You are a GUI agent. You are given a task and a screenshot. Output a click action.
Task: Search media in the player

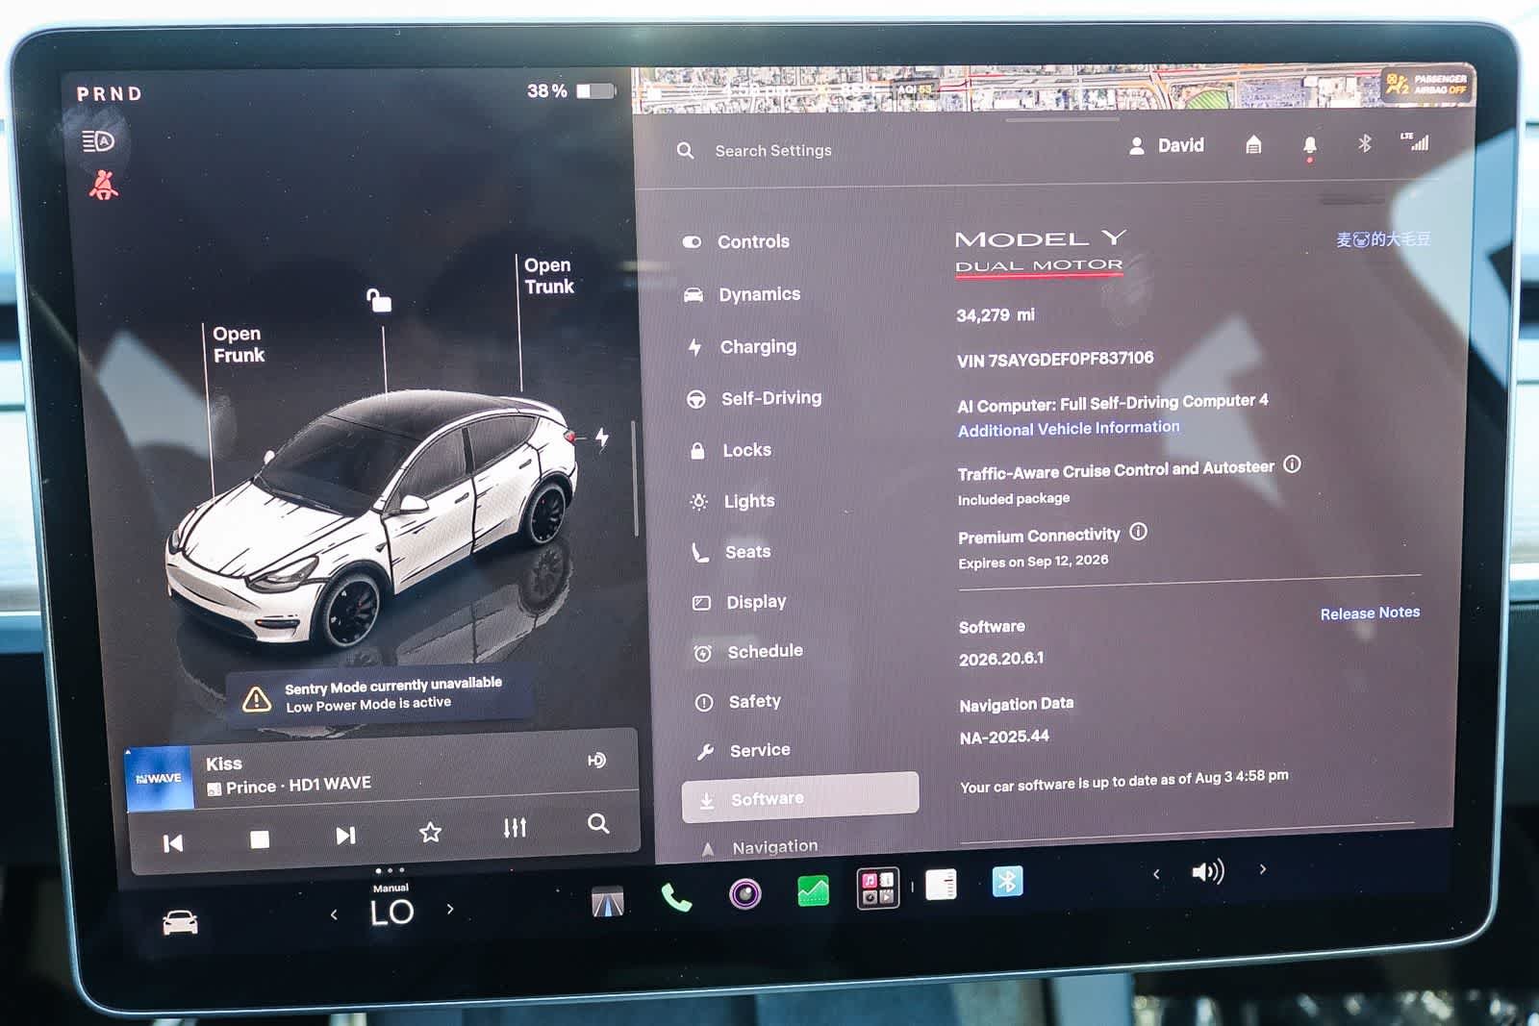click(x=598, y=824)
